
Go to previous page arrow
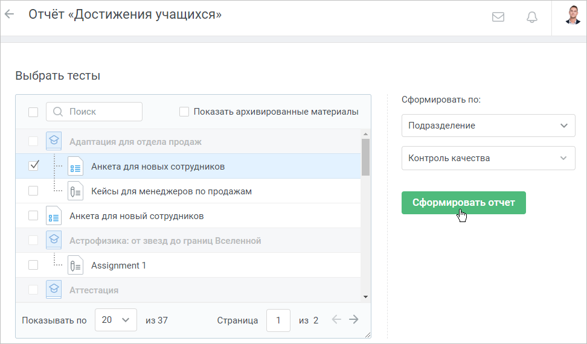click(x=336, y=320)
